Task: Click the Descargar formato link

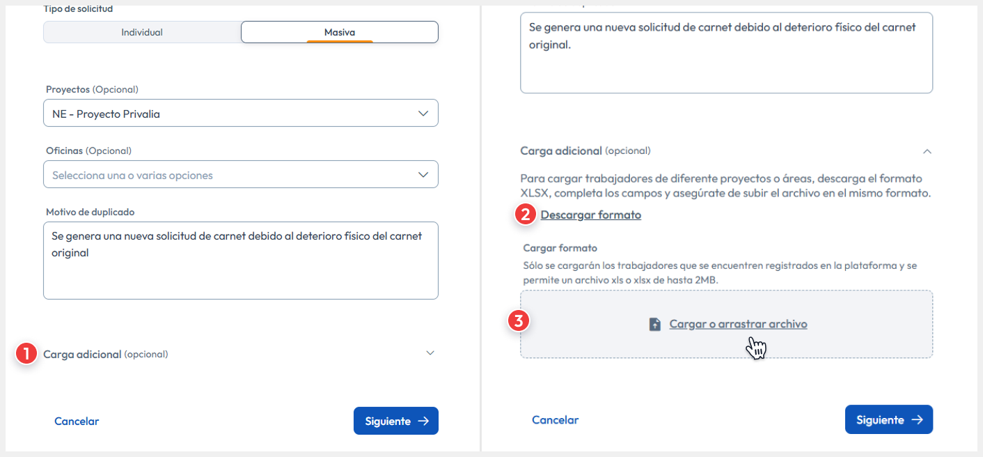Action: (590, 215)
